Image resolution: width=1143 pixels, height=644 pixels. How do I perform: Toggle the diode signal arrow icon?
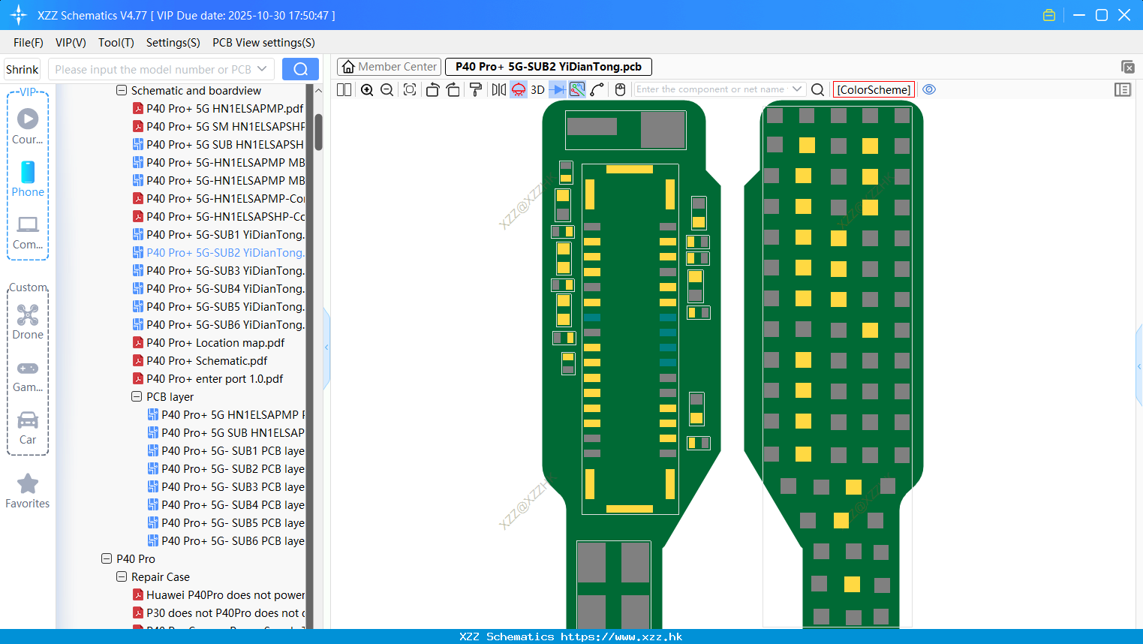[x=558, y=89]
